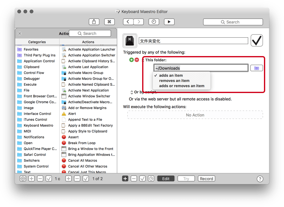
Task: Select "Activate Application Launcher" action
Action: pos(92,49)
